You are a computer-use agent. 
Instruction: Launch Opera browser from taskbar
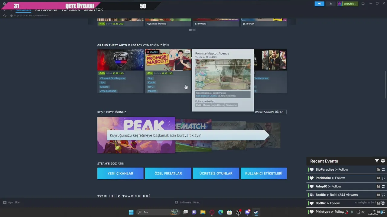(x=212, y=212)
